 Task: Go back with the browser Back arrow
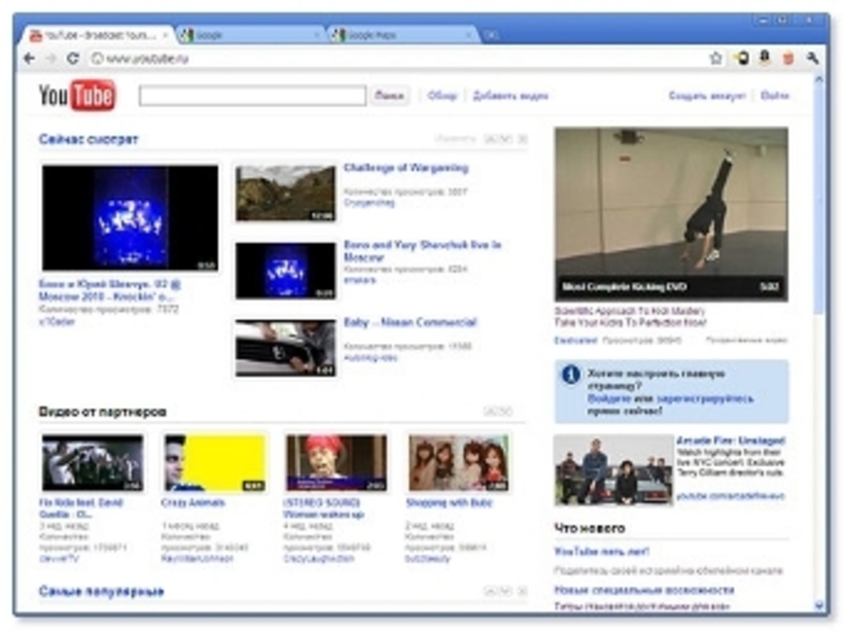click(x=30, y=59)
